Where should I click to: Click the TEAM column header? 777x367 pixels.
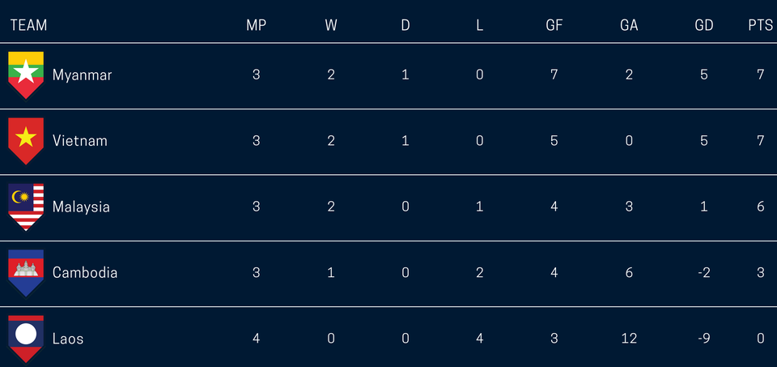point(28,25)
